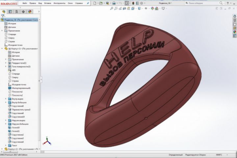Viewport: 237px width, 158px height.
Task: Expand the Внутр.вырез folder
Action: (6, 99)
